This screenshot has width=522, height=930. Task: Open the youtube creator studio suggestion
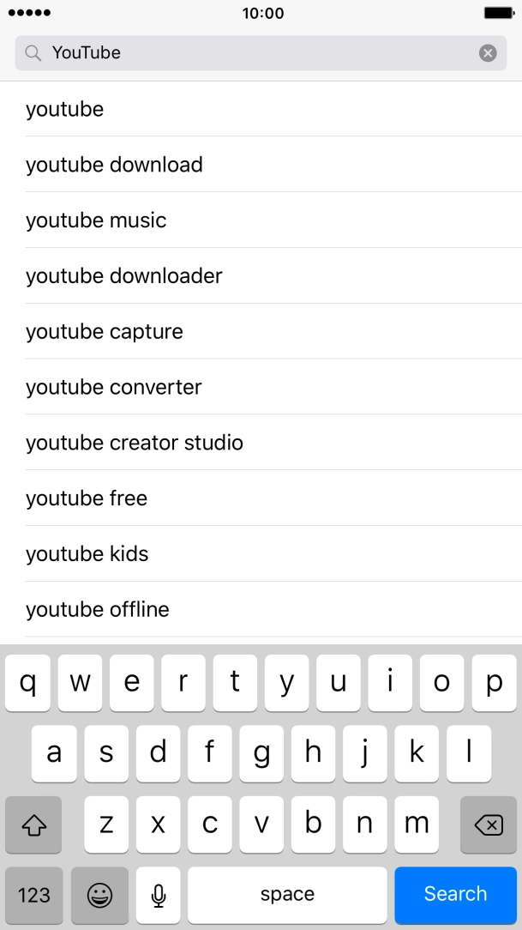[x=135, y=443]
